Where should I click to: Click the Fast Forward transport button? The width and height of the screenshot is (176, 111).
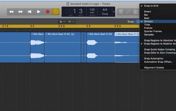point(21,12)
